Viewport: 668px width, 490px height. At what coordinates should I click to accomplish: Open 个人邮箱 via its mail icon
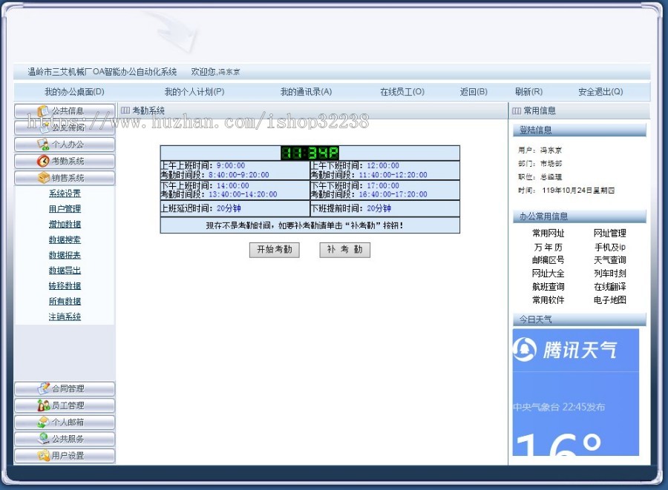tap(43, 423)
